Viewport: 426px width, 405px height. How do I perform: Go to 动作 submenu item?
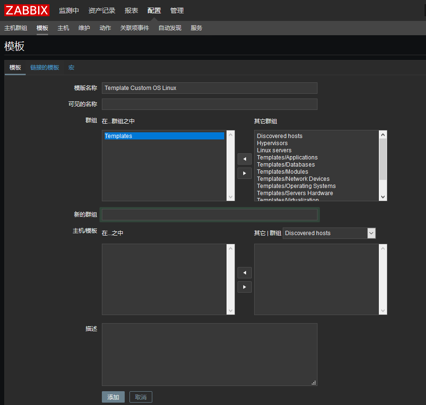(x=105, y=28)
